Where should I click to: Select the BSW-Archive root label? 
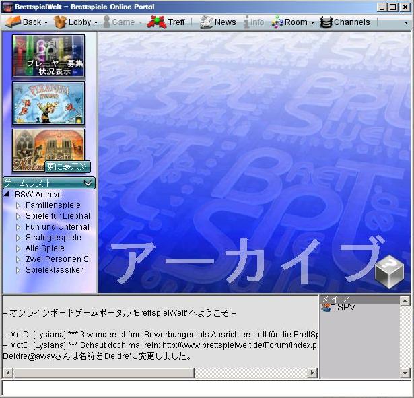click(38, 195)
